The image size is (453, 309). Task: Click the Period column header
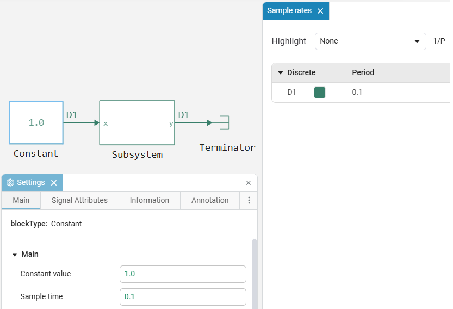coord(363,72)
